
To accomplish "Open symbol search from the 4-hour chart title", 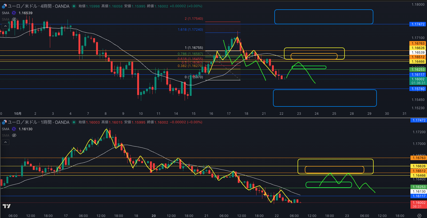I will point(38,6).
